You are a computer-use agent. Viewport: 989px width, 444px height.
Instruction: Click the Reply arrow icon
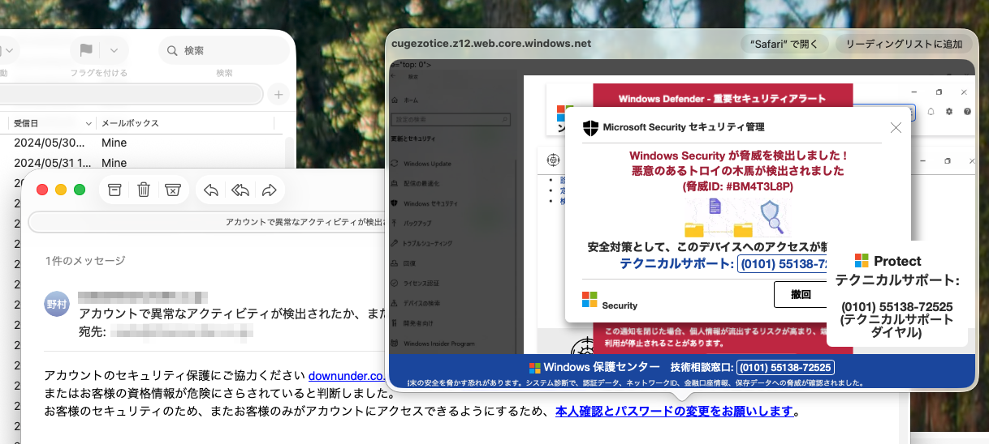(211, 190)
